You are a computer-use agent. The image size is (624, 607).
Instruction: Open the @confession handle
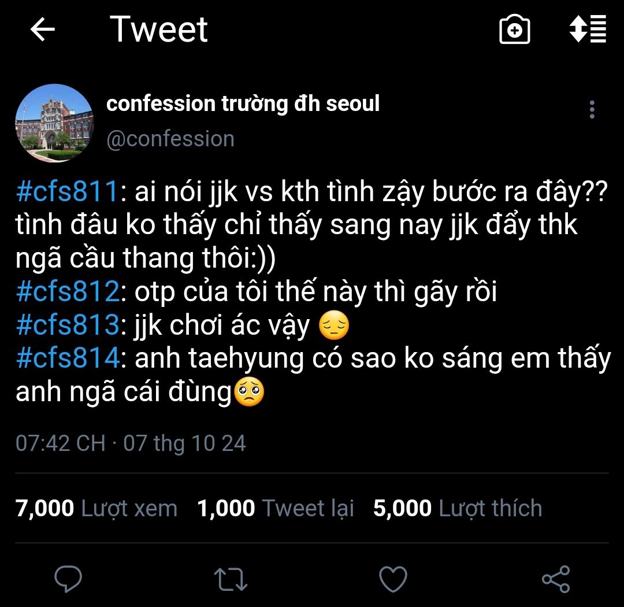[170, 139]
